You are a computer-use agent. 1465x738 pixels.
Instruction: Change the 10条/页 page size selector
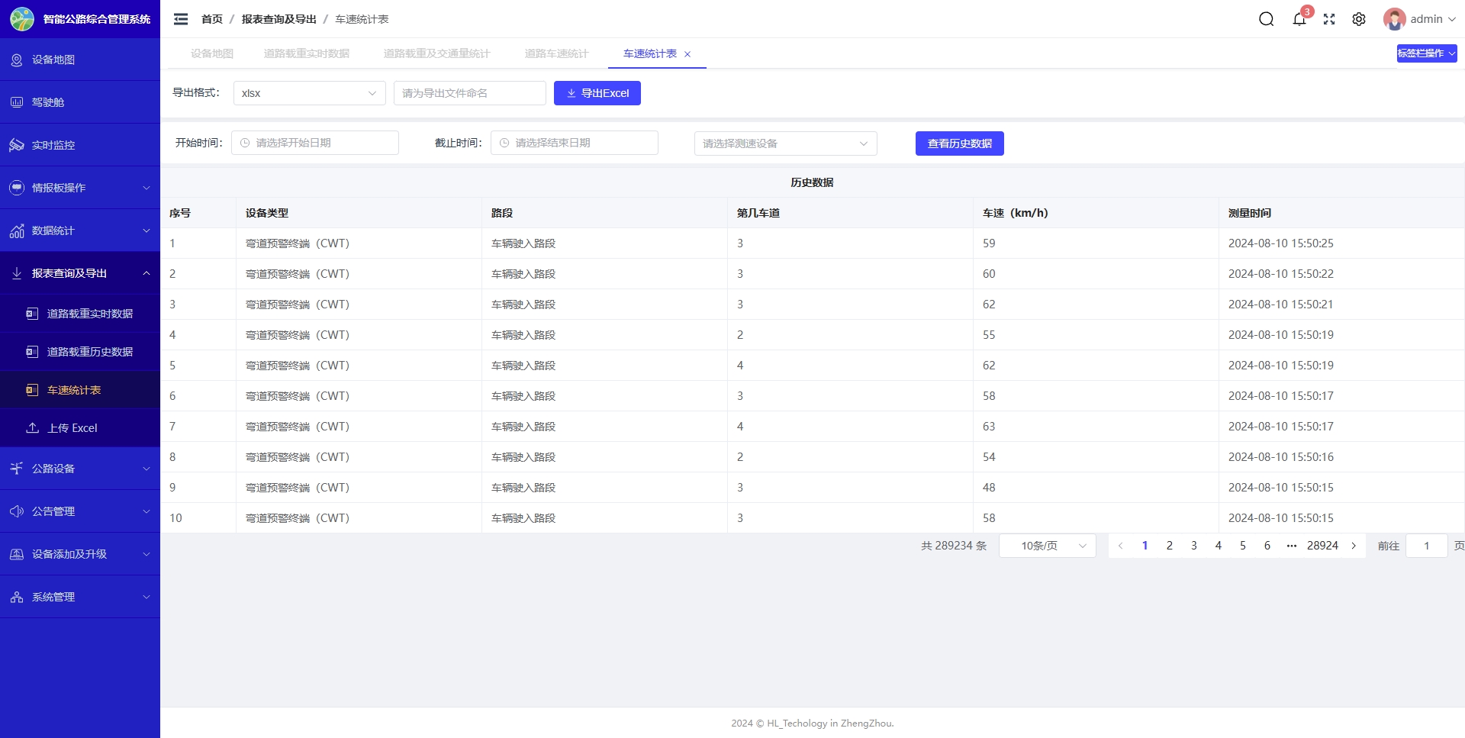point(1047,546)
